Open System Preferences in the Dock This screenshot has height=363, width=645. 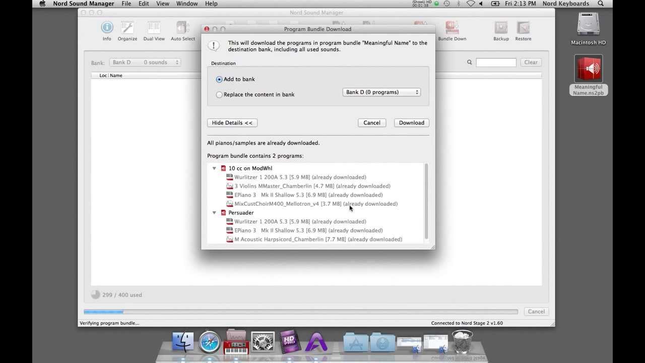pos(263,342)
